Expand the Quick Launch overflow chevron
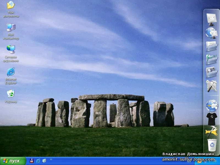 [x=51, y=159]
